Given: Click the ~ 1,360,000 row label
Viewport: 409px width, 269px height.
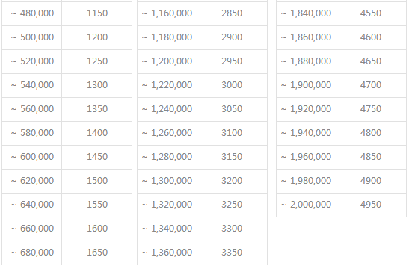Looking at the screenshot, I should point(167,253).
